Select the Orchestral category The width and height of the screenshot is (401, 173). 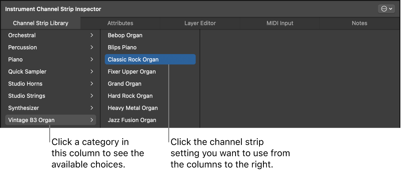51,35
